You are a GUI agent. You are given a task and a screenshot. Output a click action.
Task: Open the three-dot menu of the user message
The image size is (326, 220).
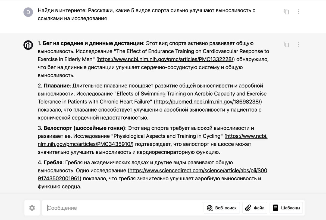pyautogui.click(x=298, y=11)
